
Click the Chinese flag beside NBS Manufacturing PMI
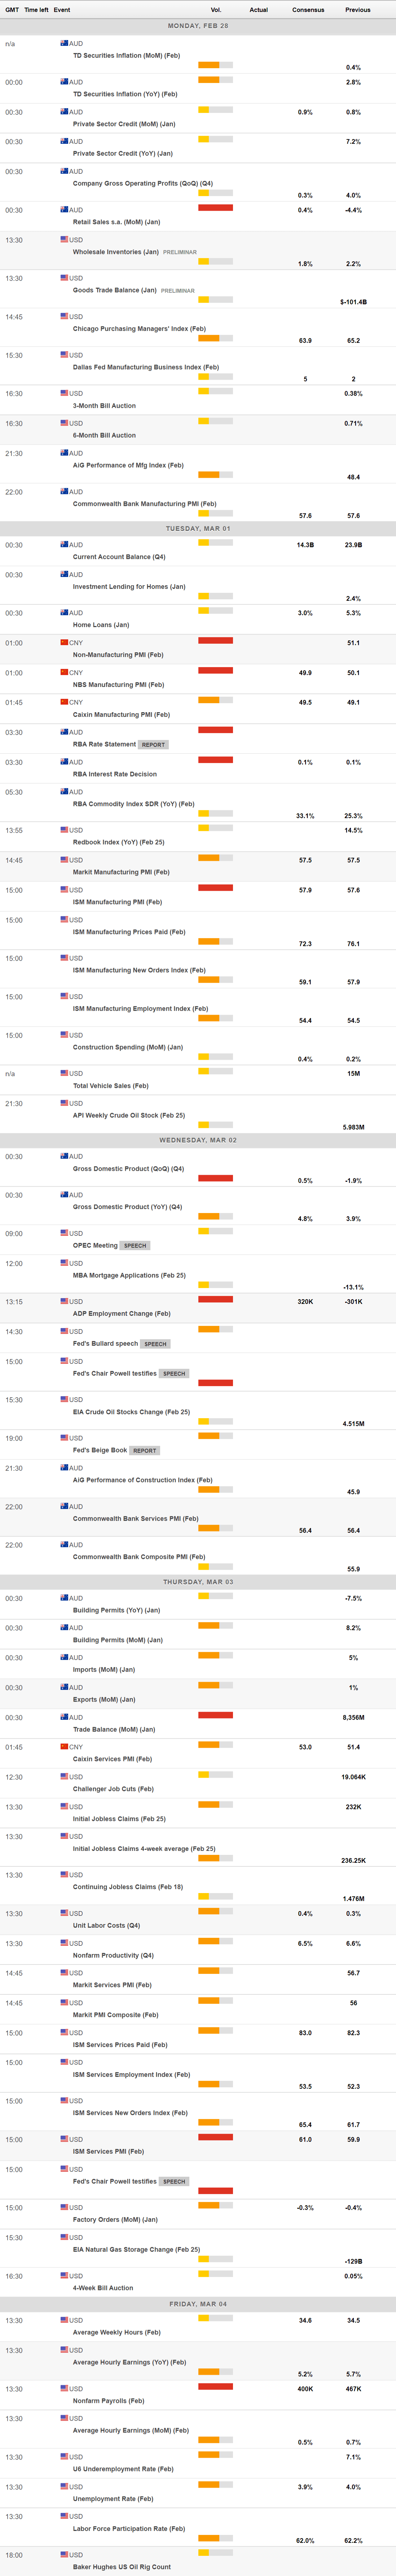64,672
